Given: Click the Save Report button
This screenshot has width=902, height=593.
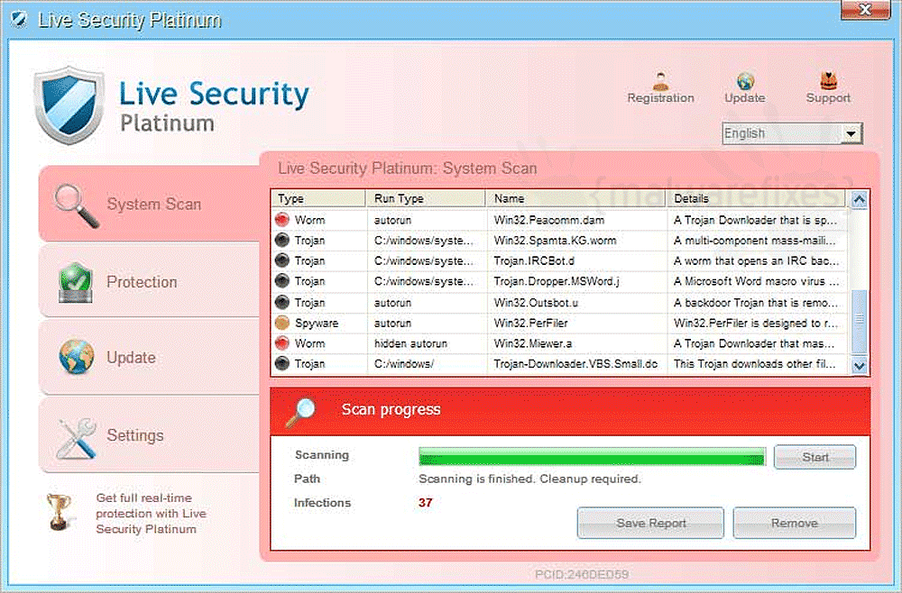Looking at the screenshot, I should pos(650,523).
